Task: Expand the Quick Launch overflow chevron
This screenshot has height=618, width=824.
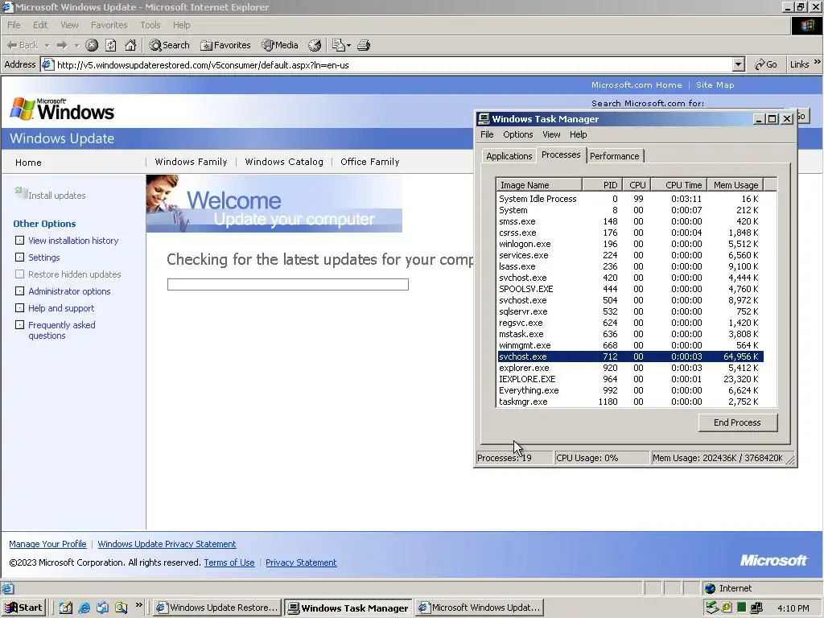Action: tap(138, 605)
